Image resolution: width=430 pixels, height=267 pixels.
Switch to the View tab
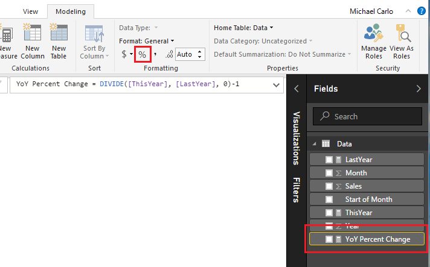coord(30,11)
